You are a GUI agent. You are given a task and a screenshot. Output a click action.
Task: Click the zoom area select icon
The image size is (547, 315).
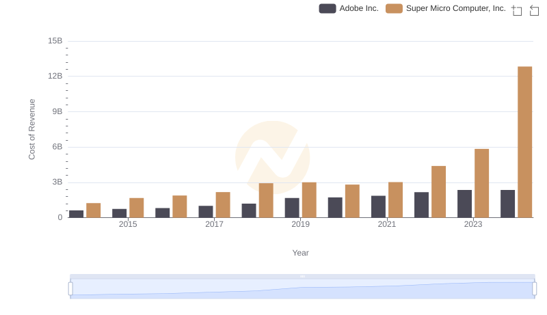(517, 10)
